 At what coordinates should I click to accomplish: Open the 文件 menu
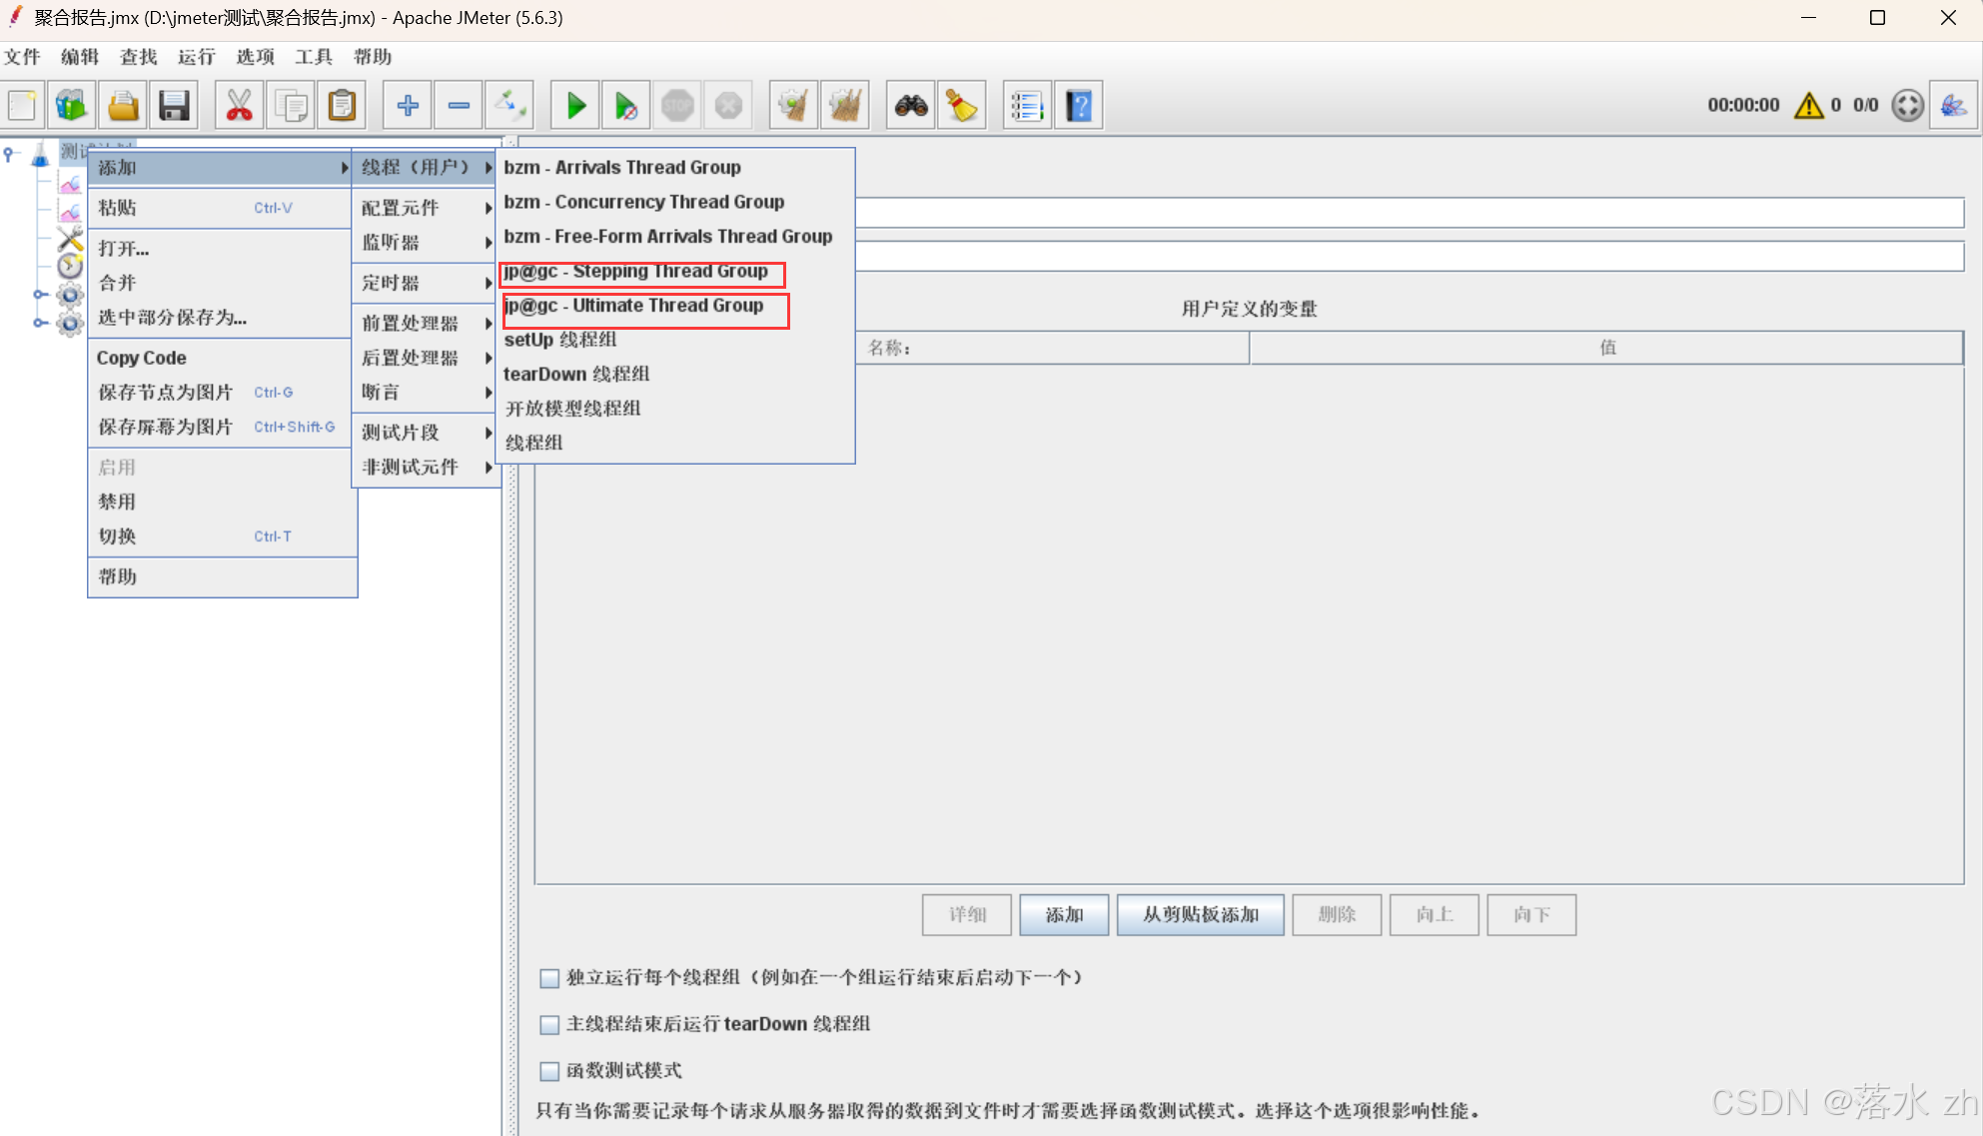(22, 57)
